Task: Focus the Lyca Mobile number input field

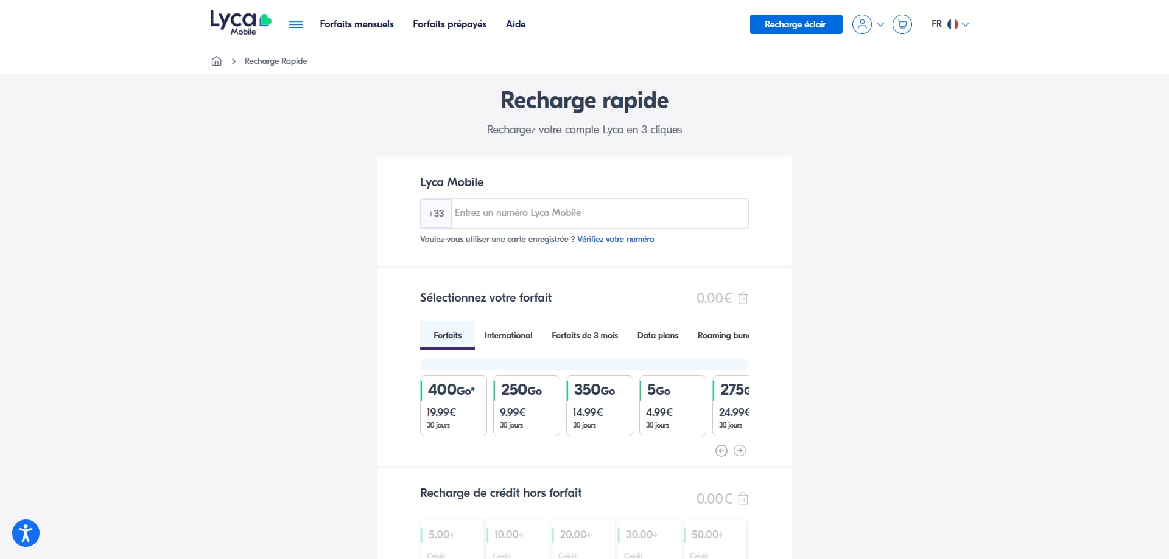Action: click(600, 214)
